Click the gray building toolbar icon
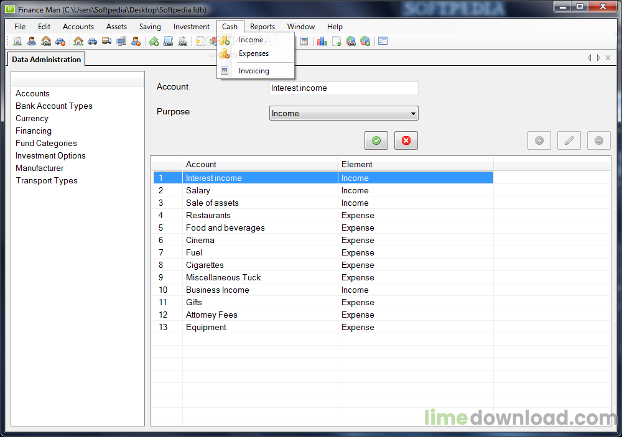This screenshot has width=622, height=437. (182, 41)
